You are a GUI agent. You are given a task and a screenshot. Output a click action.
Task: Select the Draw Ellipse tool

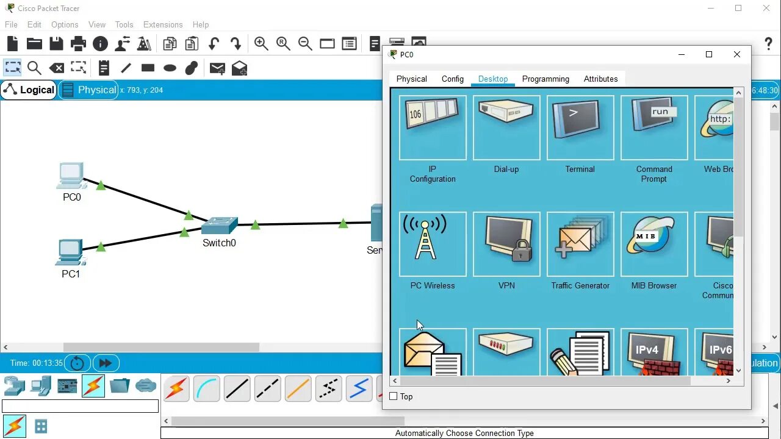pyautogui.click(x=170, y=68)
